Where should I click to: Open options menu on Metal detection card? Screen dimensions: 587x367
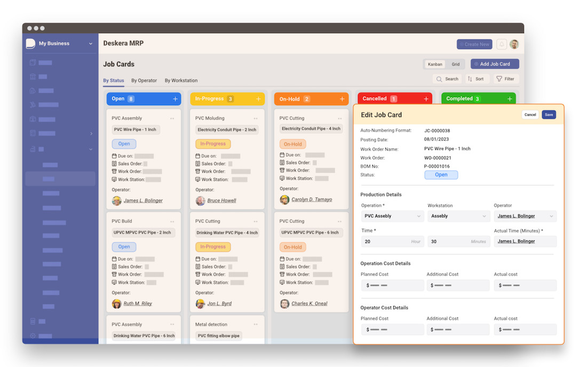tap(256, 325)
